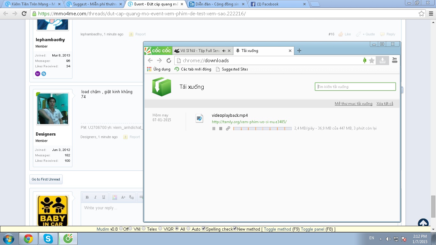Bookmark the page with Cốc Cốc star icon
The image size is (436, 245).
pyautogui.click(x=372, y=60)
